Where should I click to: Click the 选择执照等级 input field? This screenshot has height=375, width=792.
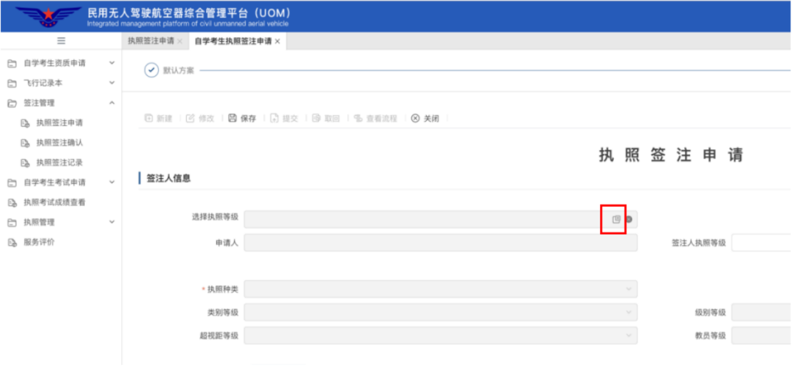click(x=441, y=220)
